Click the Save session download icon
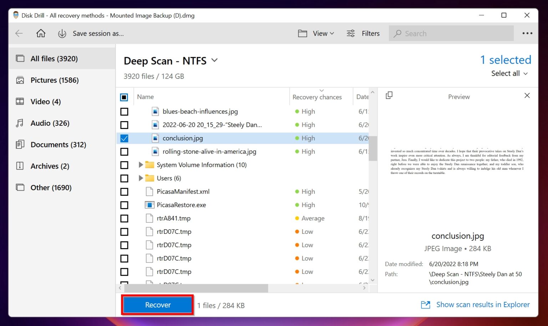548x326 pixels. tap(62, 34)
